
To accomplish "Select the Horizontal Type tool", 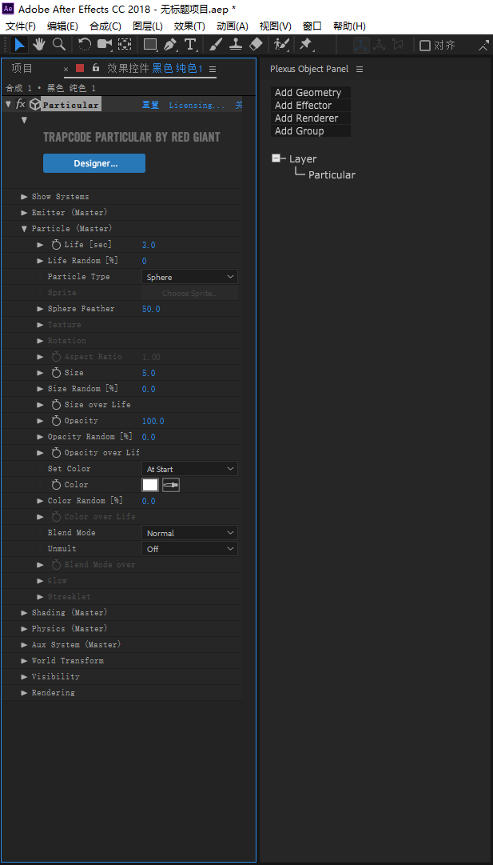I will click(x=190, y=45).
